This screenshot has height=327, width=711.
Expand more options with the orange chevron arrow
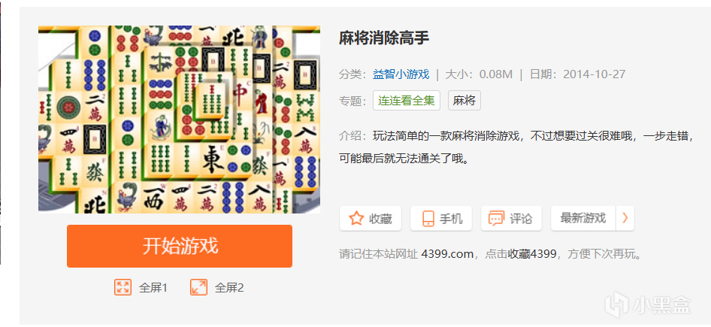pos(625,219)
